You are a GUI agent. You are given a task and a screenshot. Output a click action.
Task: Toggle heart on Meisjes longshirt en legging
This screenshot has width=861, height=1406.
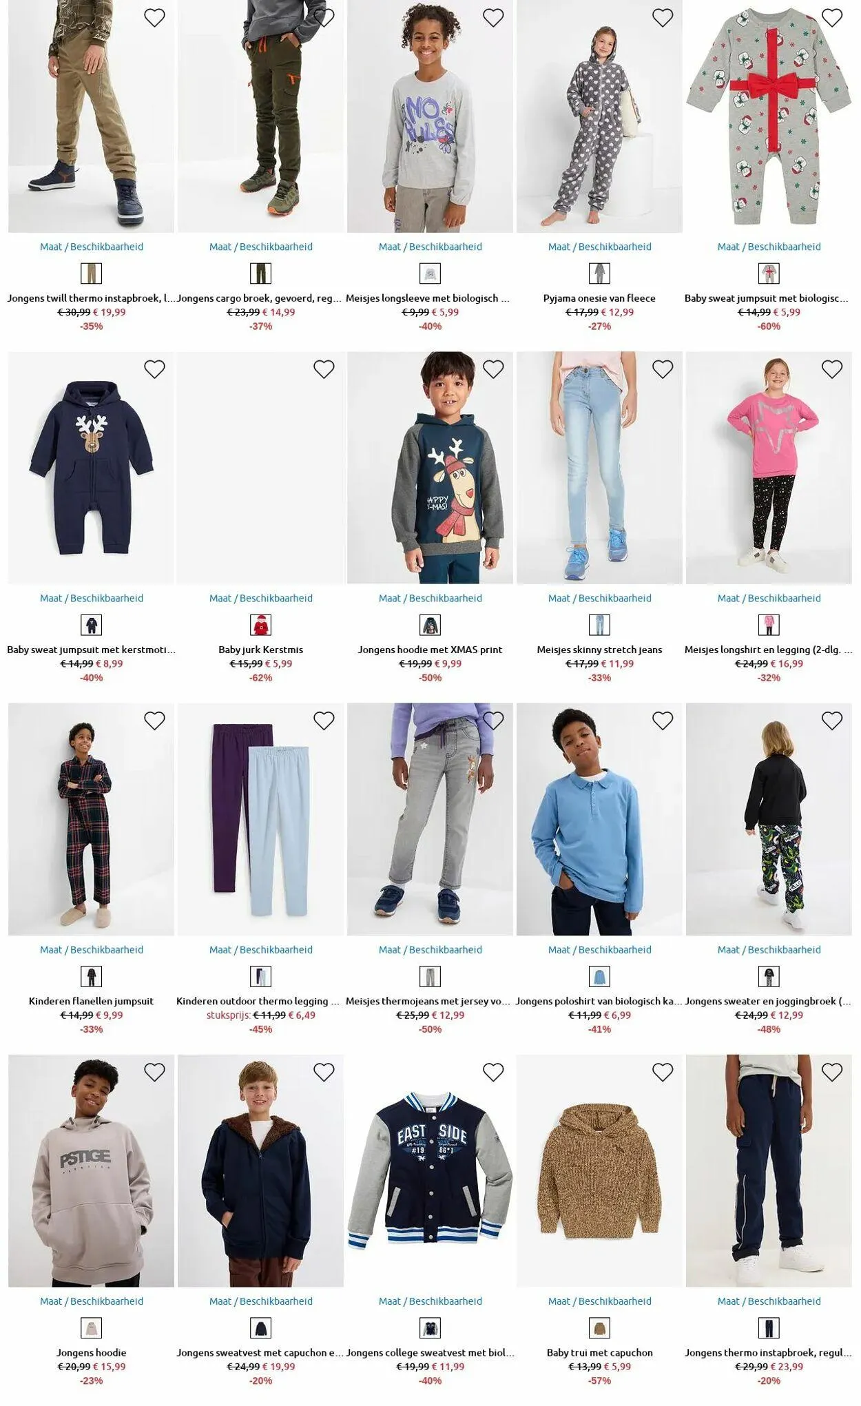click(x=831, y=369)
